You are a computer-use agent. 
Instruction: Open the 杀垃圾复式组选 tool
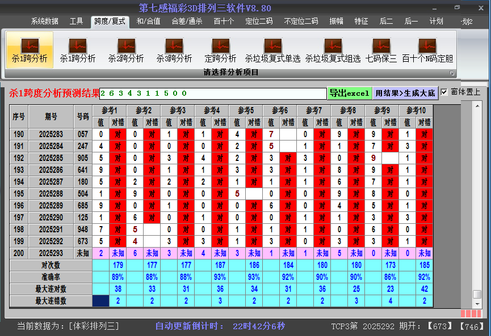click(x=333, y=49)
